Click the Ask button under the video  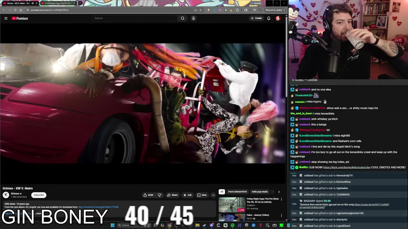(x=187, y=195)
